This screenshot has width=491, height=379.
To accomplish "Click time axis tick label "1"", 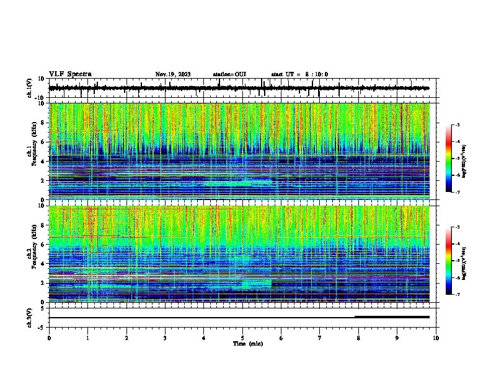I will 87,338.
